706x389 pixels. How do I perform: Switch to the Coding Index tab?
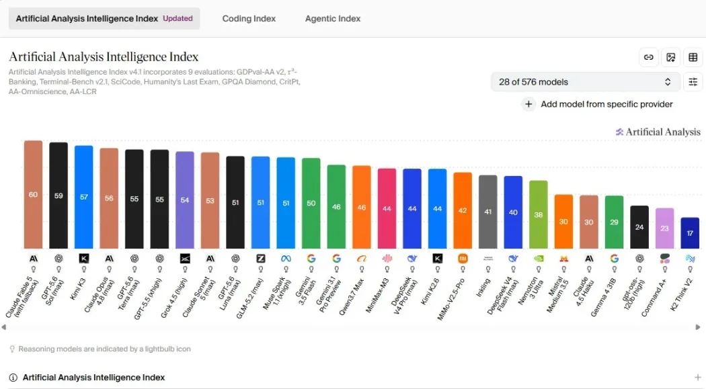point(249,18)
